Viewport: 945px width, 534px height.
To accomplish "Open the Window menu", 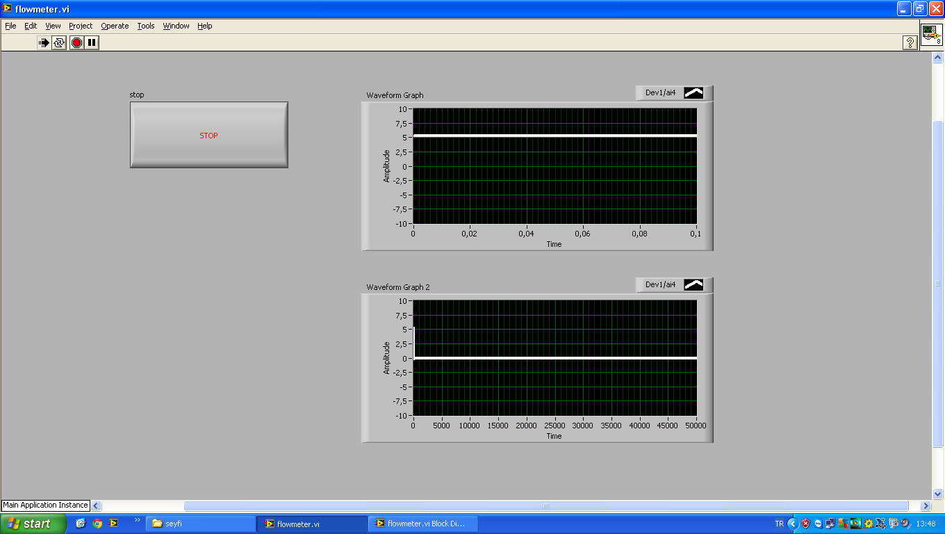I will (176, 26).
